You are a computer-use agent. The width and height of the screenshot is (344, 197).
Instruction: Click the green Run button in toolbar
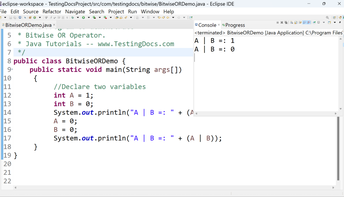[83, 18]
